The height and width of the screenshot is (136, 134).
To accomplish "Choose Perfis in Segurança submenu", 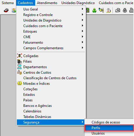I will click(109, 128).
